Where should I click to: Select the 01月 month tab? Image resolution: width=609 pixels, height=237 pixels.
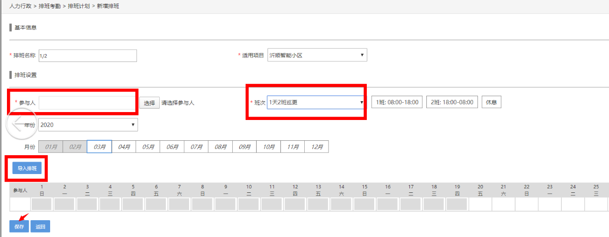point(51,147)
